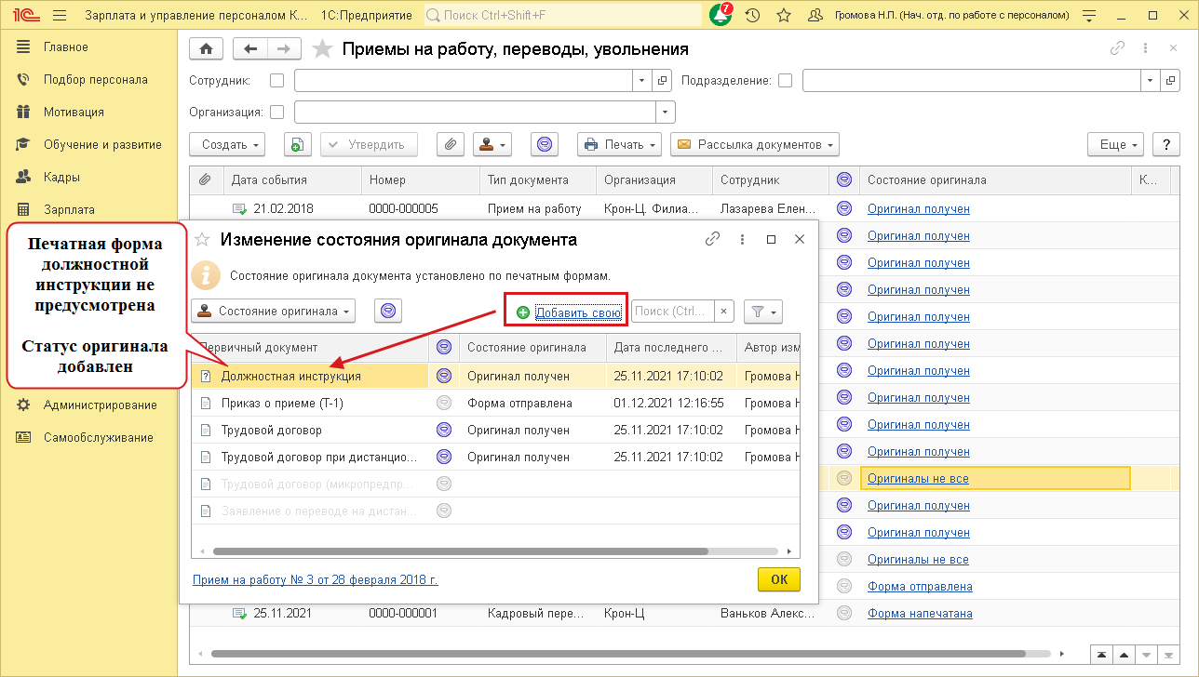Expand the Печать dropdown menu
The image size is (1199, 677).
(x=619, y=144)
